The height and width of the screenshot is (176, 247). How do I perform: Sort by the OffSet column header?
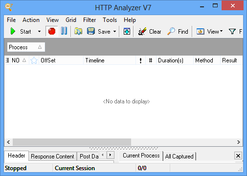[x=61, y=60]
